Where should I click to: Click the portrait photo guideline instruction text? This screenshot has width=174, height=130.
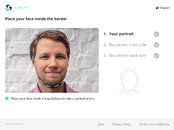point(53,98)
